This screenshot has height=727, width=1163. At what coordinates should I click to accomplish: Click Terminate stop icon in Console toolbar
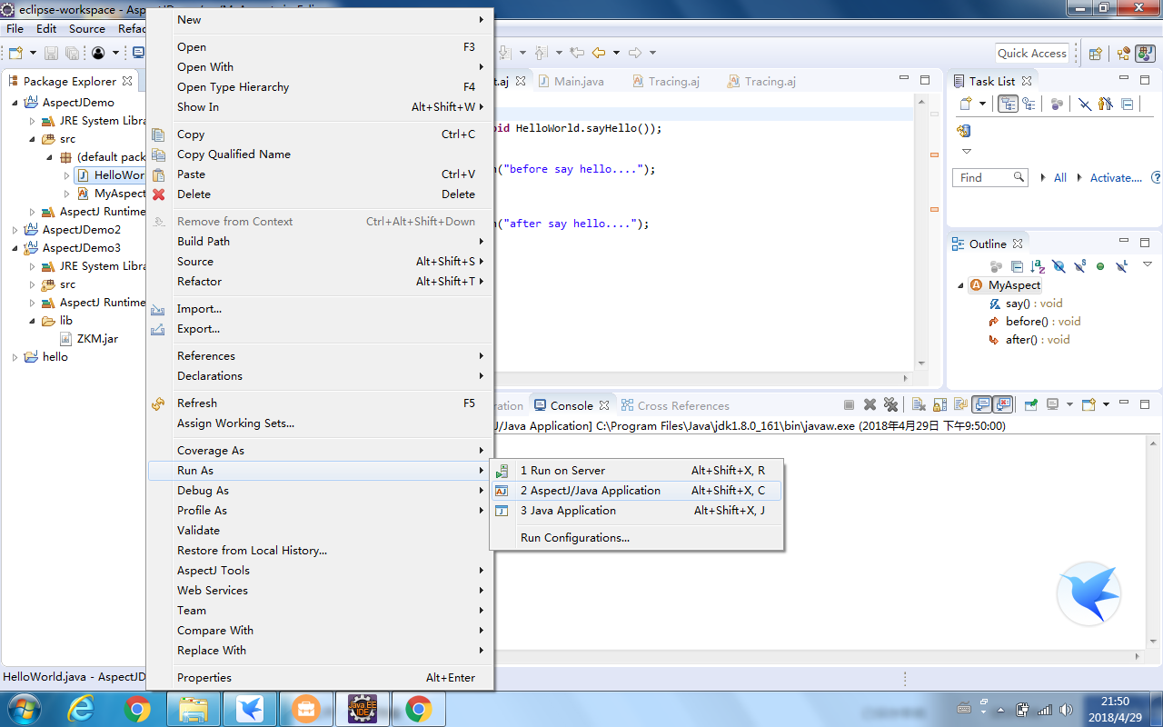849,405
